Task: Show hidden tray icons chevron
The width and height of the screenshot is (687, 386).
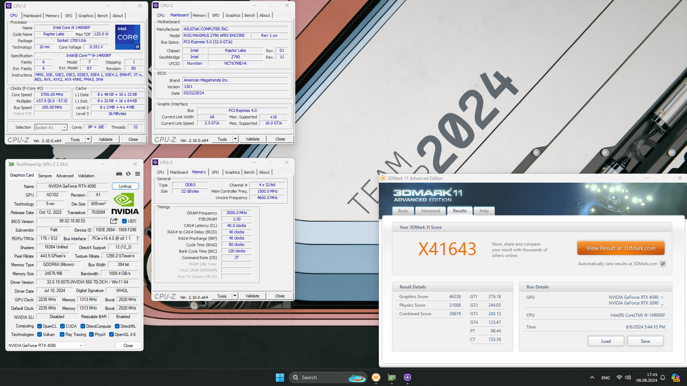Action: [592, 377]
